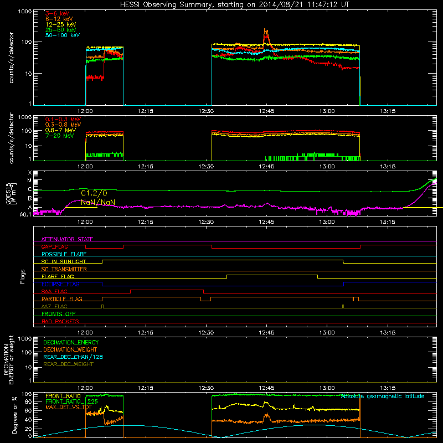Click the NaN/NaN annotation in GOES panel
Image resolution: width=443 pixels, height=443 pixels.
tap(98, 202)
